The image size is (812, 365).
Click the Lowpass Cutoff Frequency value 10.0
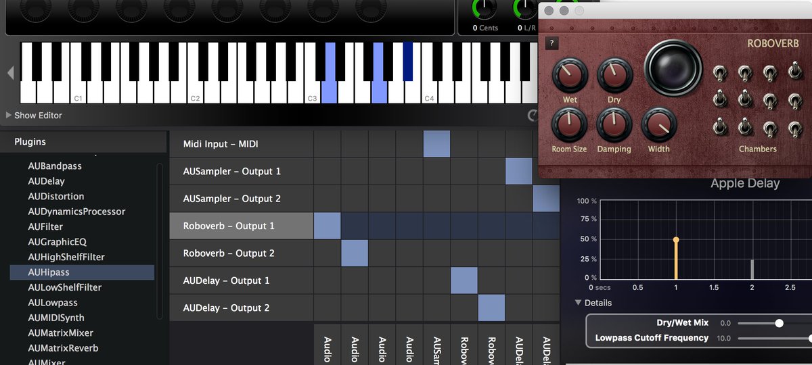tap(723, 338)
